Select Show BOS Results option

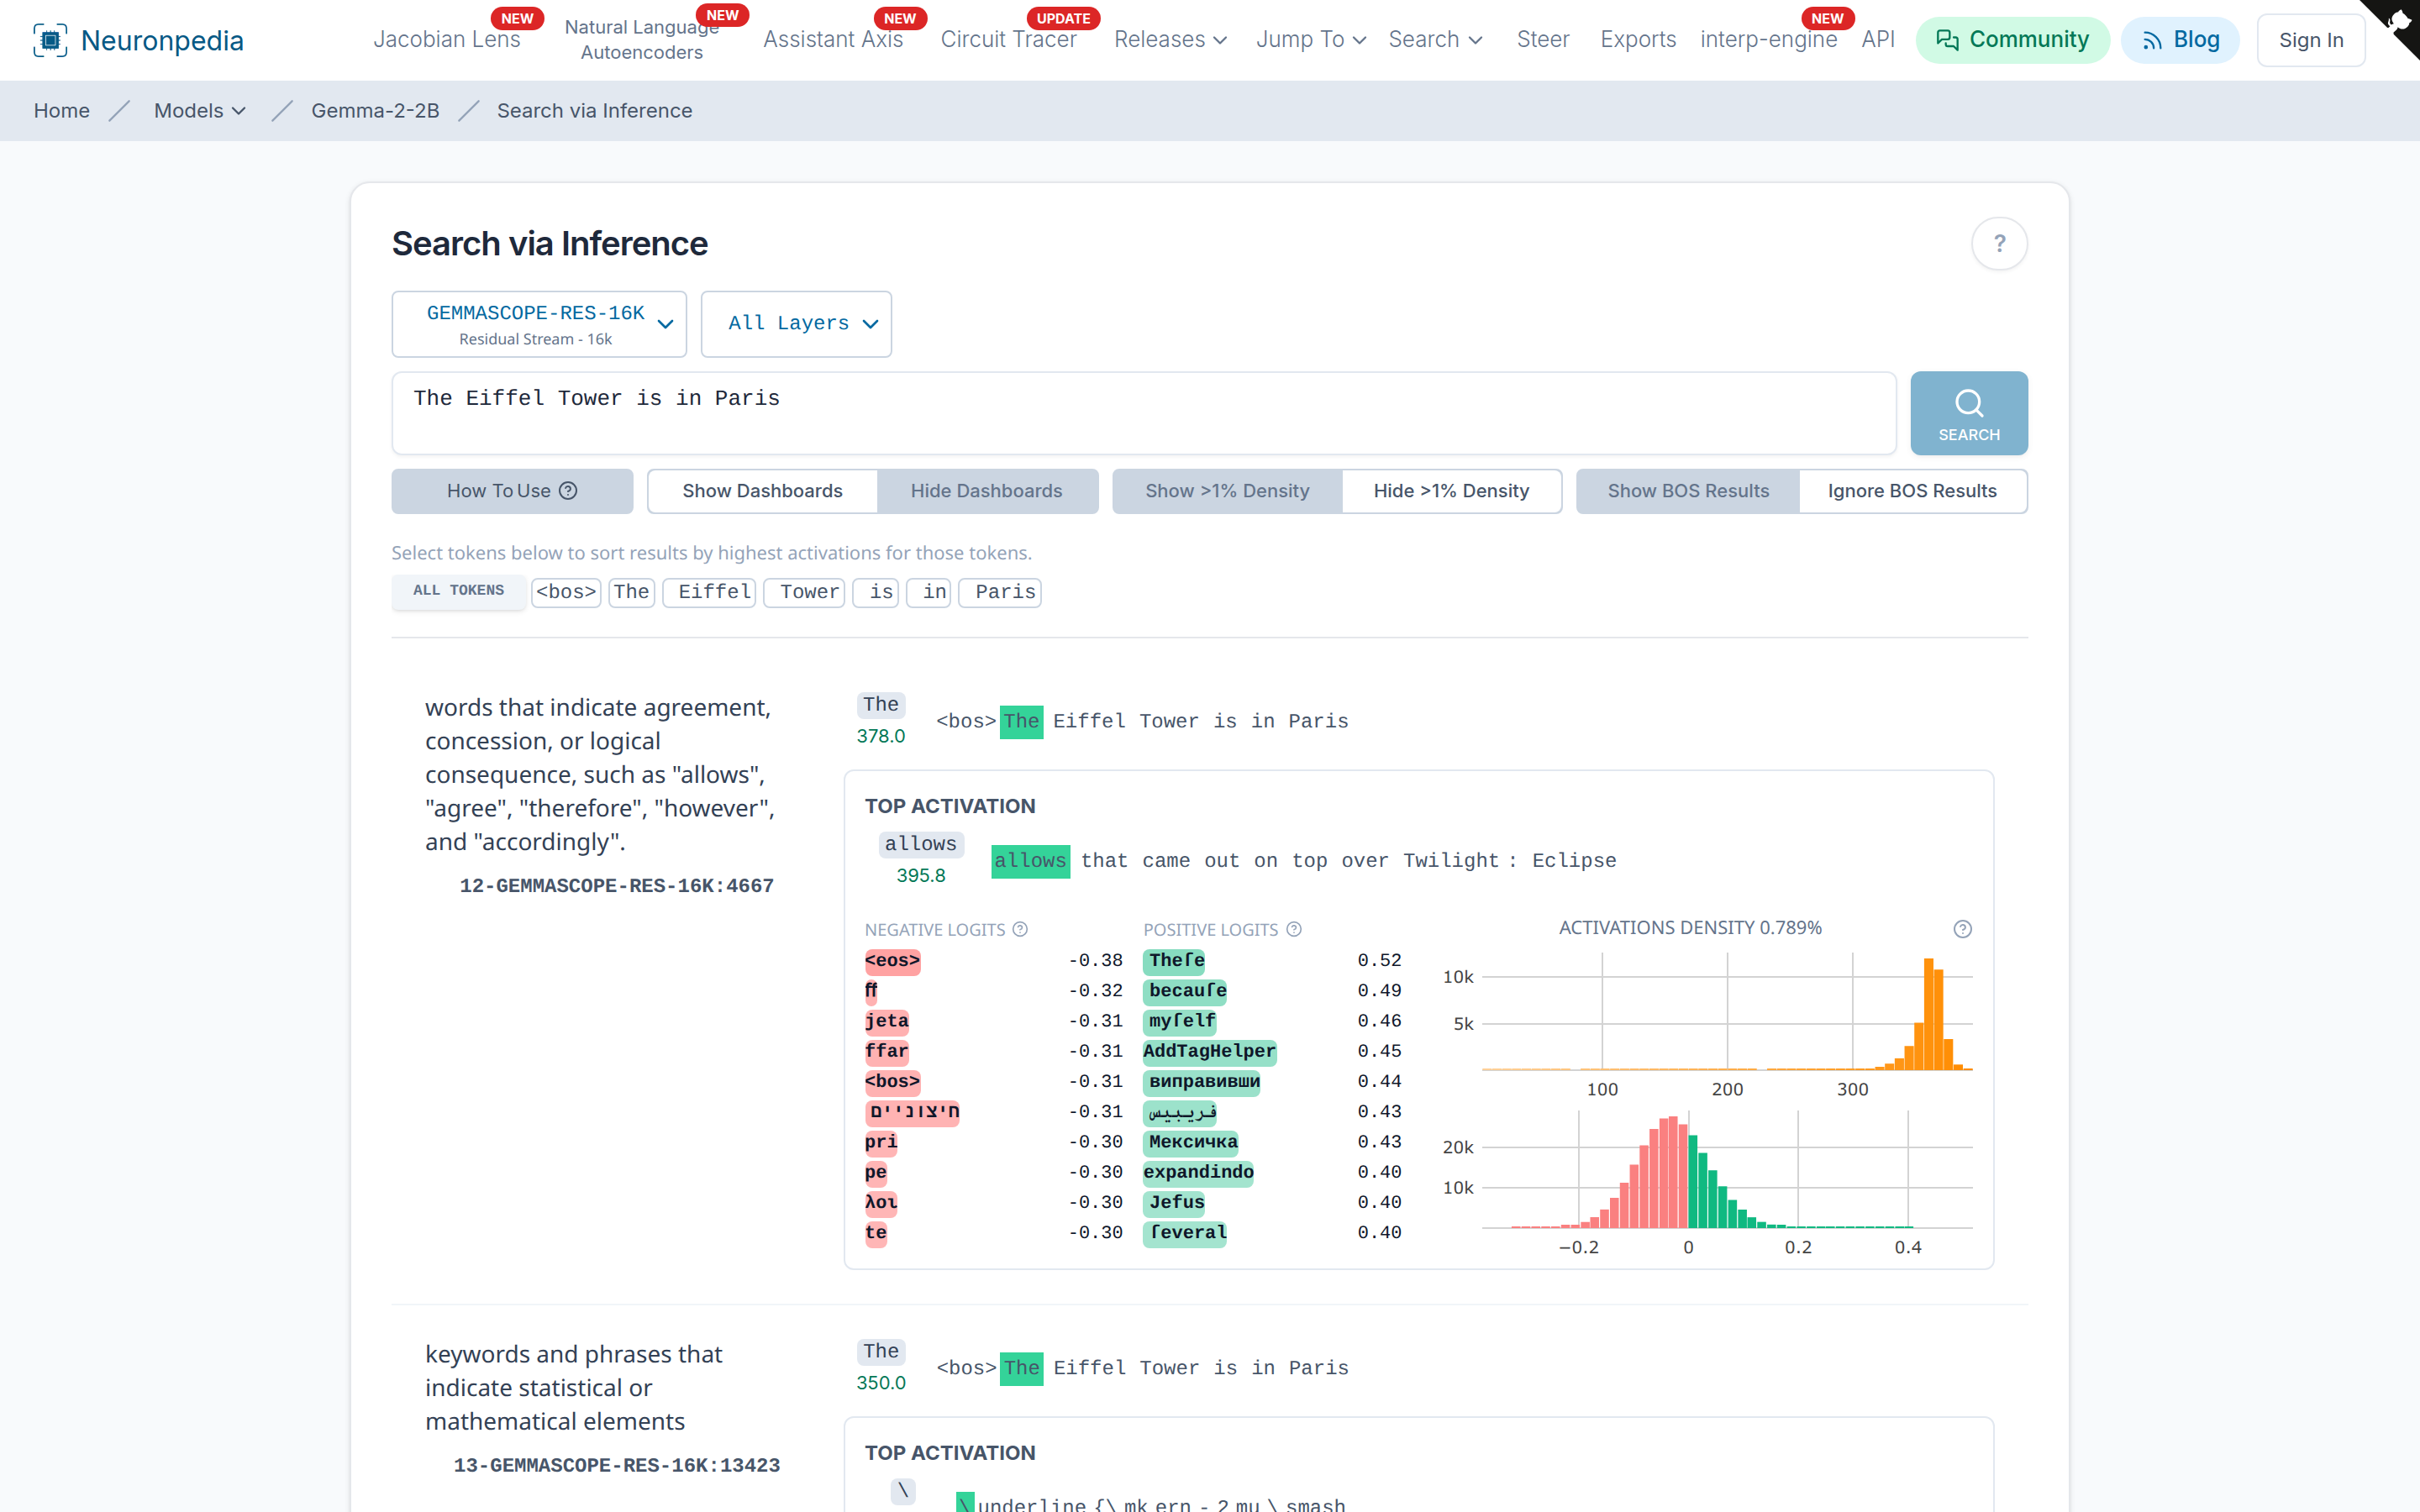pos(1688,491)
